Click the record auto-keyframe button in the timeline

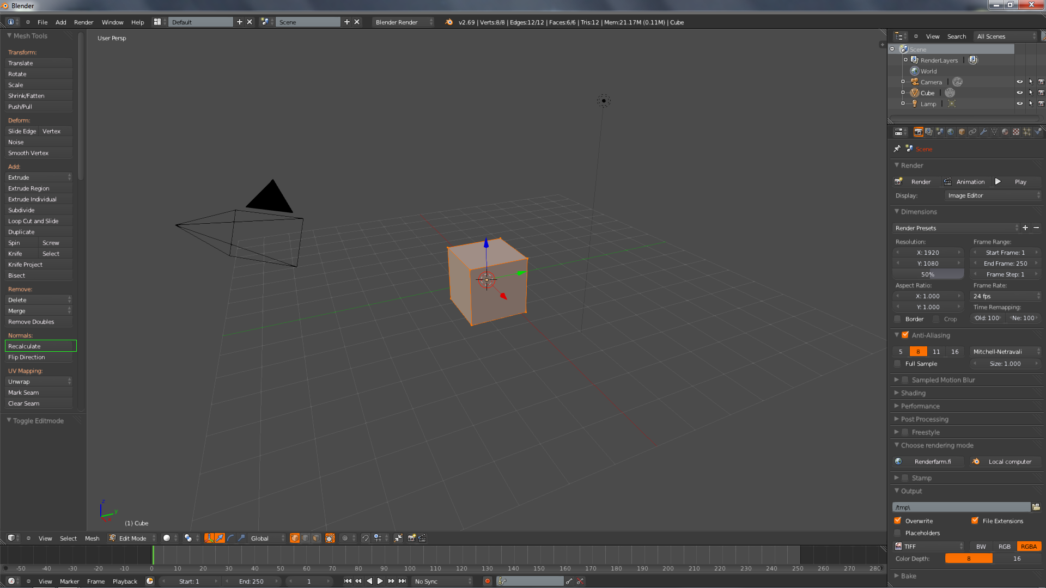[488, 581]
